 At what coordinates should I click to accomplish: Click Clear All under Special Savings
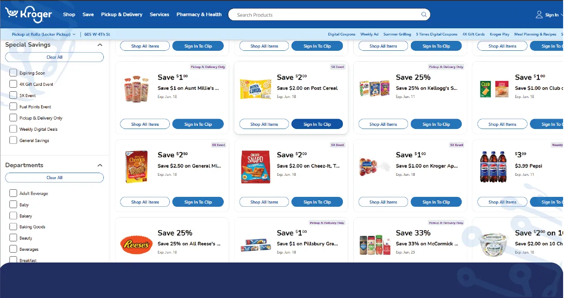54,57
